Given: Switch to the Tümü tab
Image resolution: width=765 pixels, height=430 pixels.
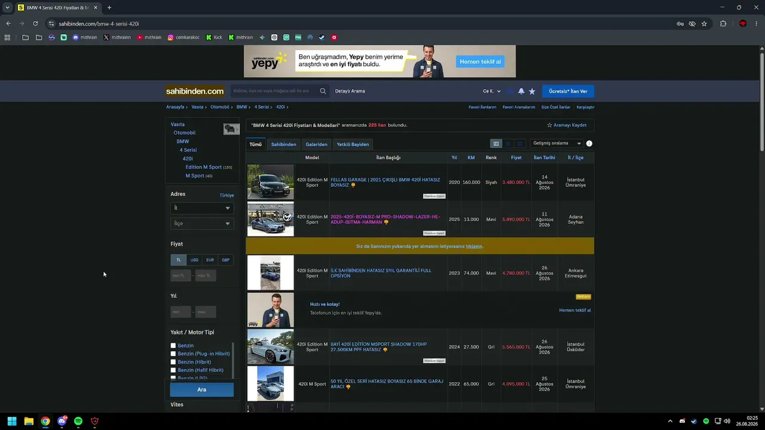Looking at the screenshot, I should click(x=256, y=145).
